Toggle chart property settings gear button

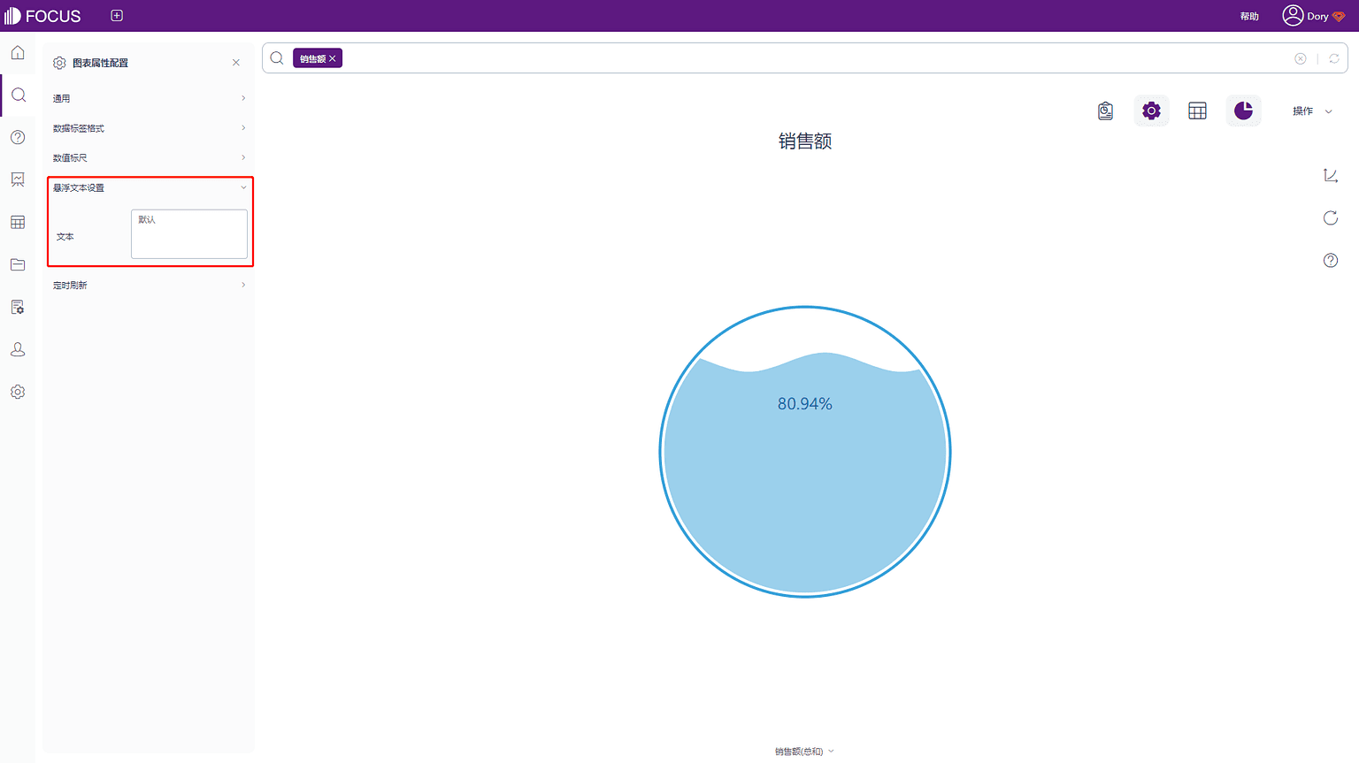point(1151,111)
